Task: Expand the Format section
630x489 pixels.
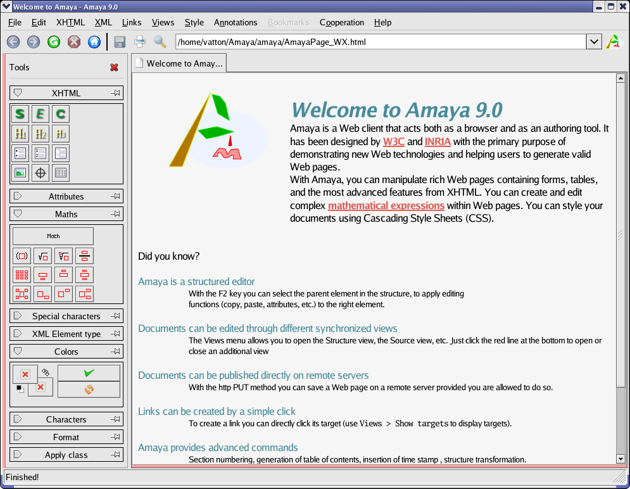Action: tap(18, 437)
